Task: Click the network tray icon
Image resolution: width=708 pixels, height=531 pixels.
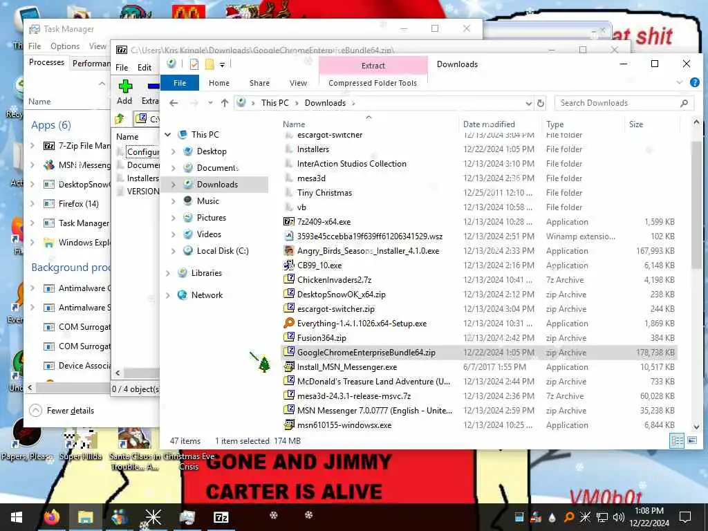Action: (x=602, y=517)
